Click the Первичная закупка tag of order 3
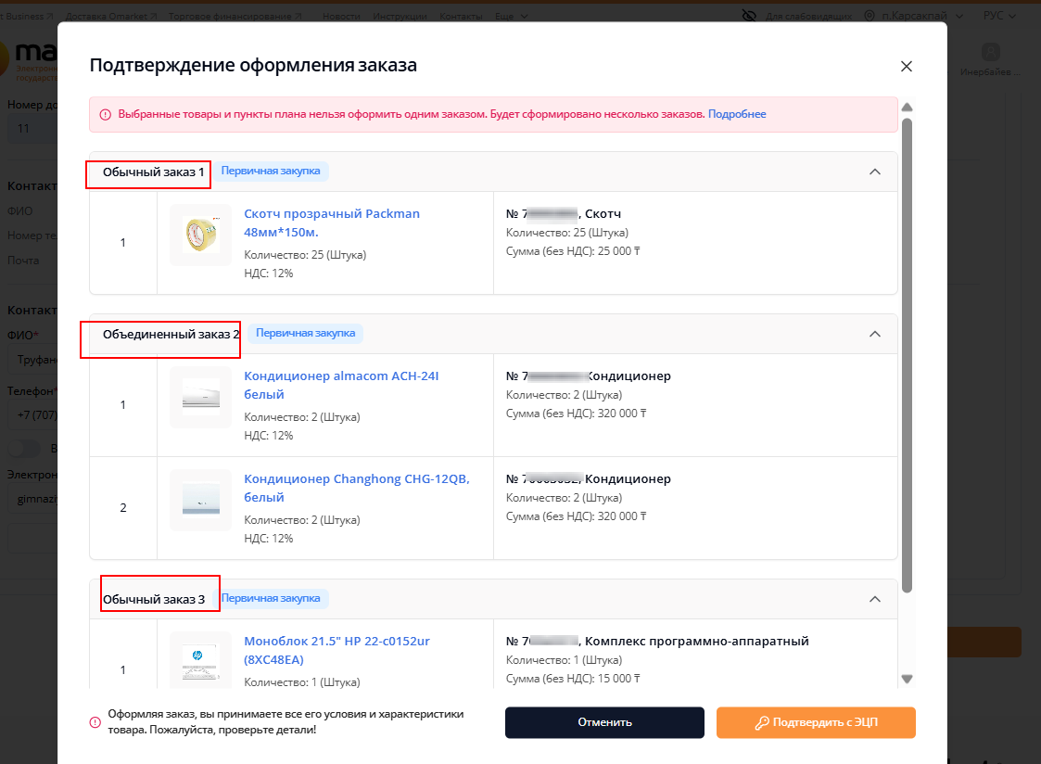 coord(271,598)
